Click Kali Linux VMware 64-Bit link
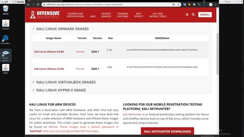This screenshot has width=244, height=137. tap(49, 52)
